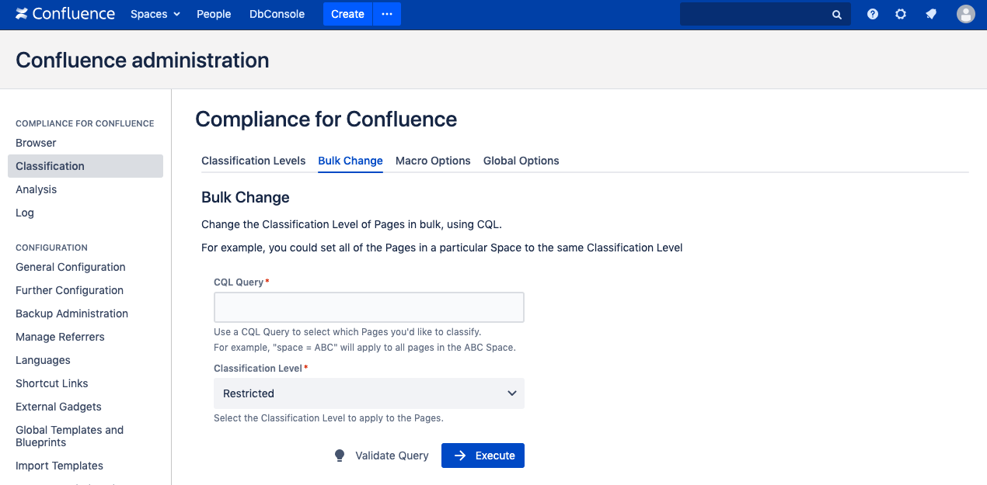Image resolution: width=987 pixels, height=485 pixels.
Task: Open the People page from the top bar
Action: tap(214, 14)
